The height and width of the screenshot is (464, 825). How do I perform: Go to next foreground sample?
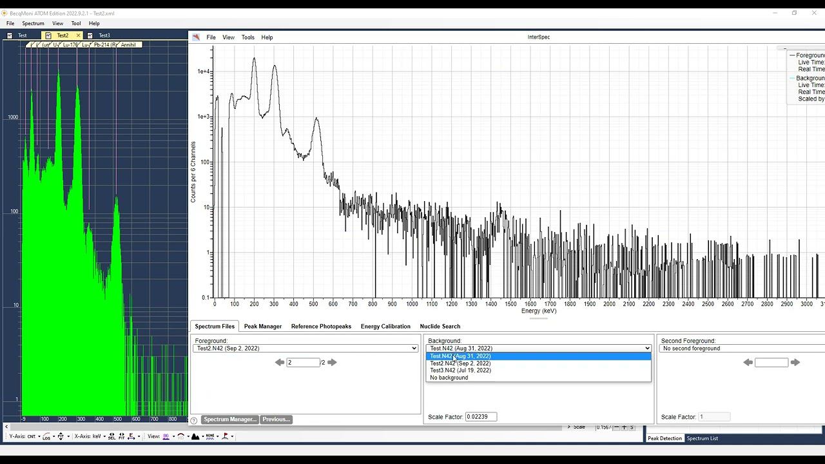[x=332, y=362]
